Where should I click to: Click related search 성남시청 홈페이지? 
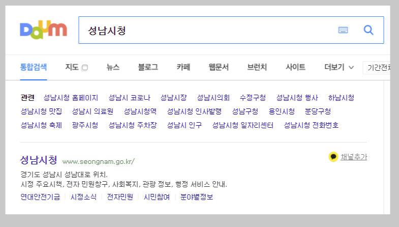pos(71,98)
